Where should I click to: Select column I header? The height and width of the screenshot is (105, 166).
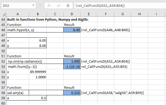pyautogui.click(x=156, y=14)
